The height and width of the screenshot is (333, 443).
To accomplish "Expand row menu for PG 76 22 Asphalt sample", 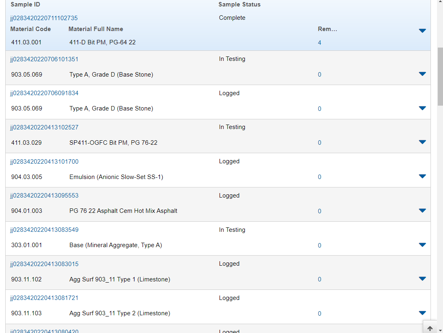I will click(422, 210).
